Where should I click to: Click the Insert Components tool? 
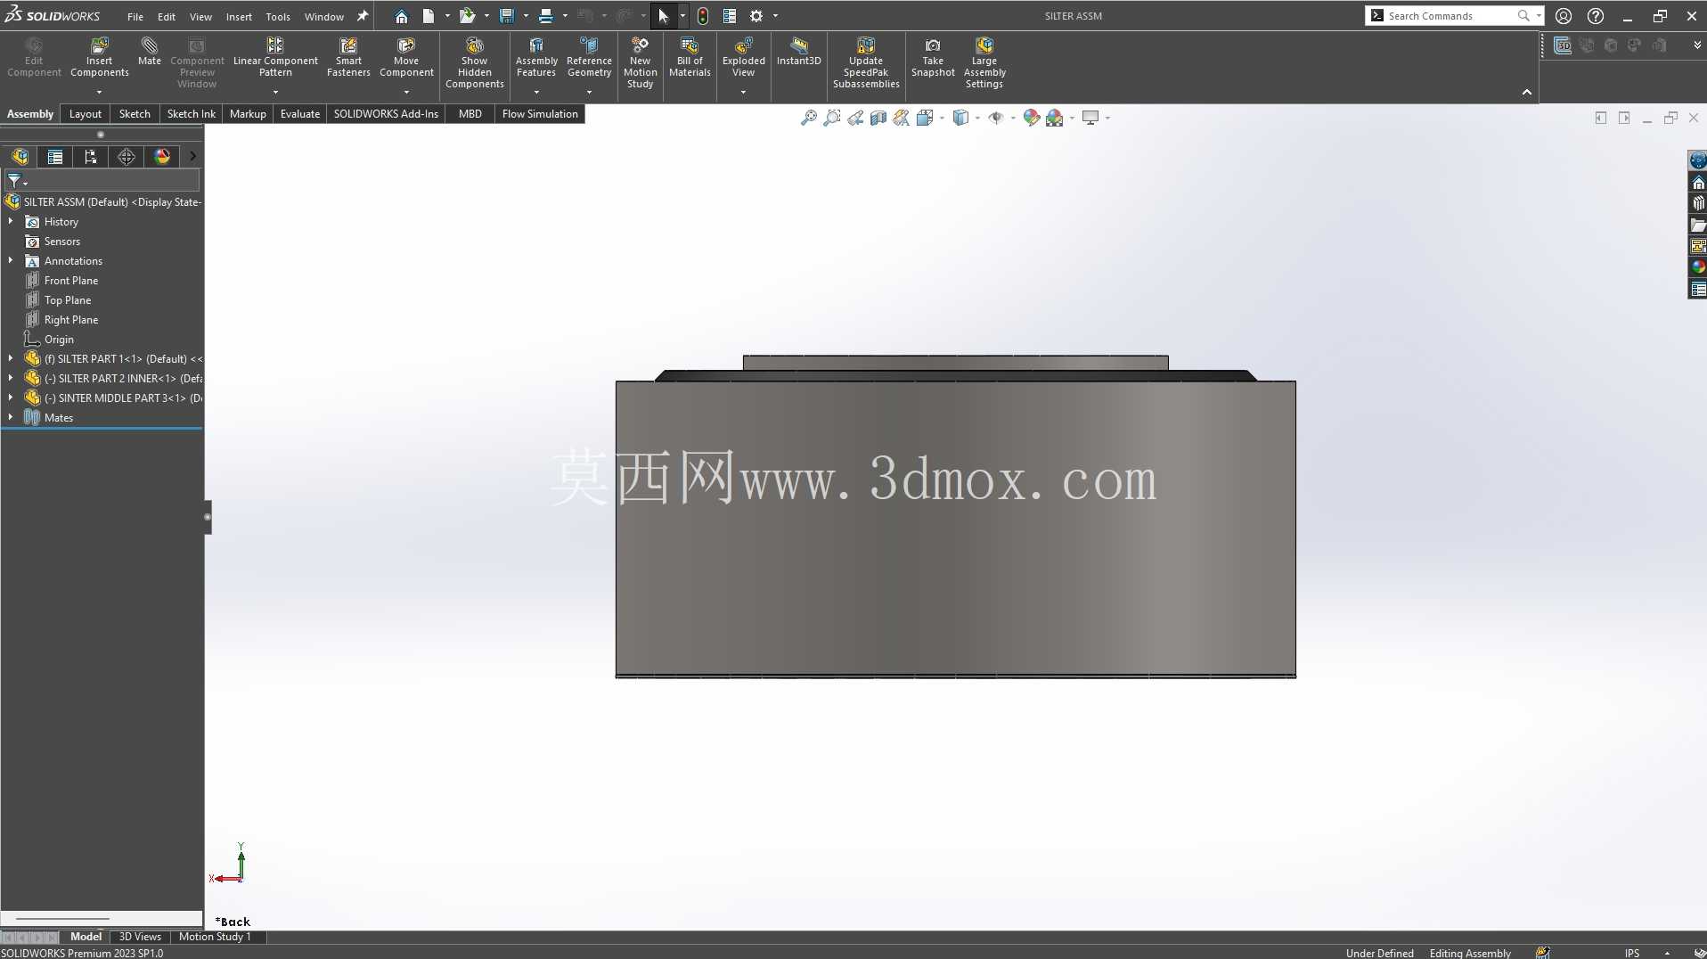tap(99, 59)
